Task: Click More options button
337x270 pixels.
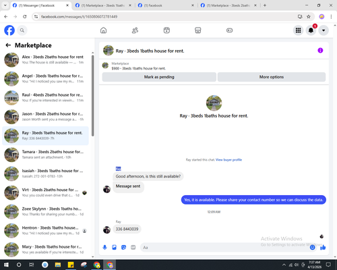Action: (x=272, y=77)
